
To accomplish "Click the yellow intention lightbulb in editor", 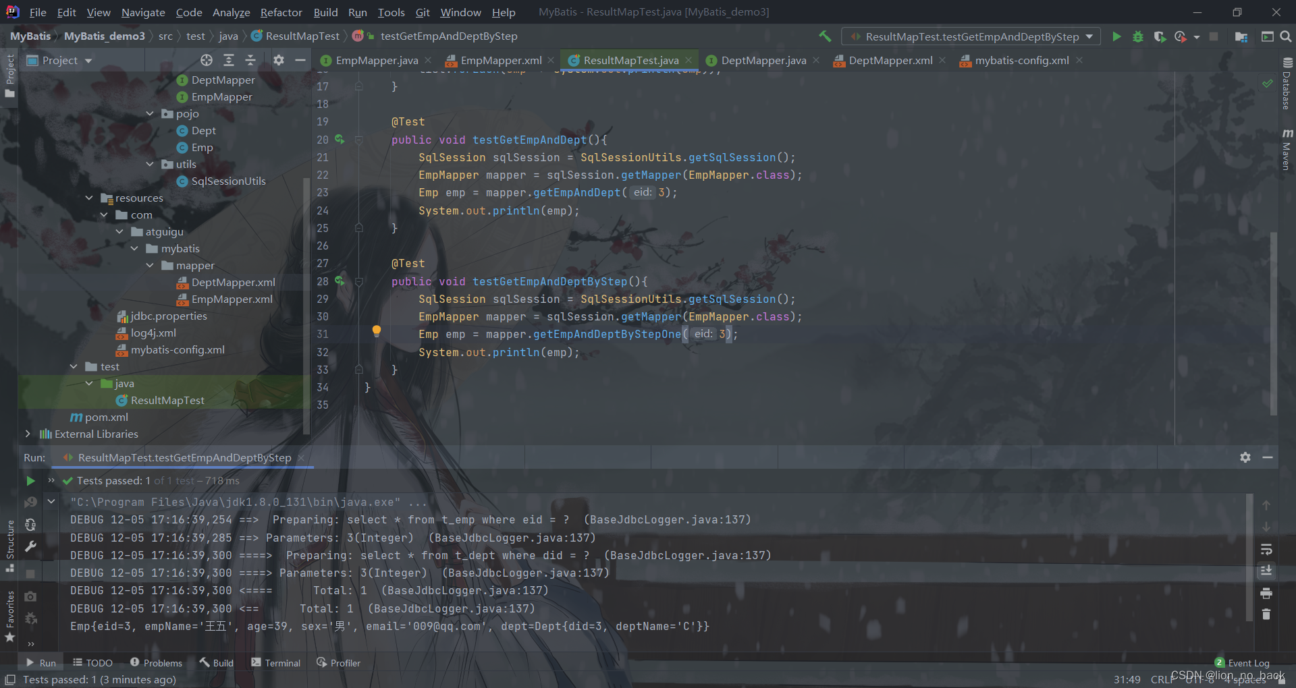I will click(x=377, y=331).
